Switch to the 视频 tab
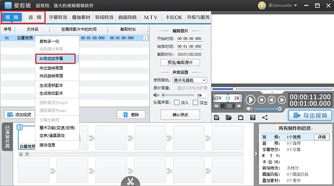334x186 pixels. coord(12,17)
